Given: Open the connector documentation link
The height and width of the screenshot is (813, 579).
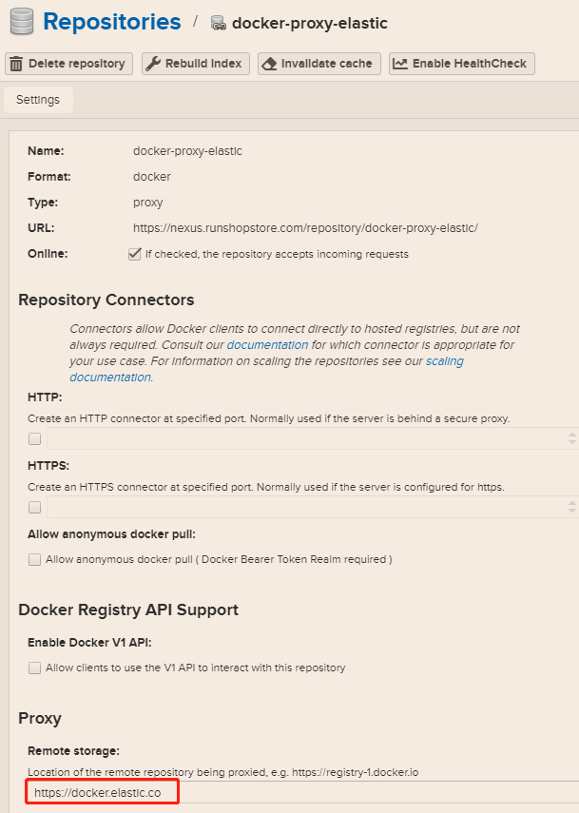Looking at the screenshot, I should coord(267,345).
